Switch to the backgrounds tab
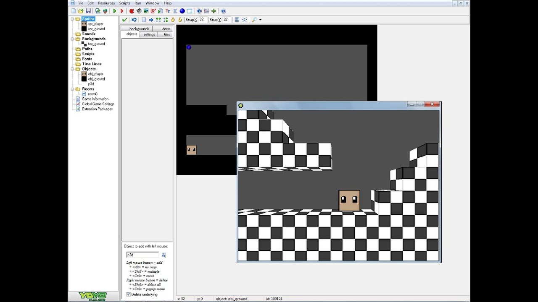538x302 pixels. tap(139, 29)
